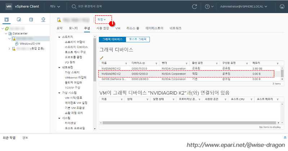Screen dimensions: 288x151
Task: Filter graphics devices by 이름 column
Action: [x=126, y=63]
